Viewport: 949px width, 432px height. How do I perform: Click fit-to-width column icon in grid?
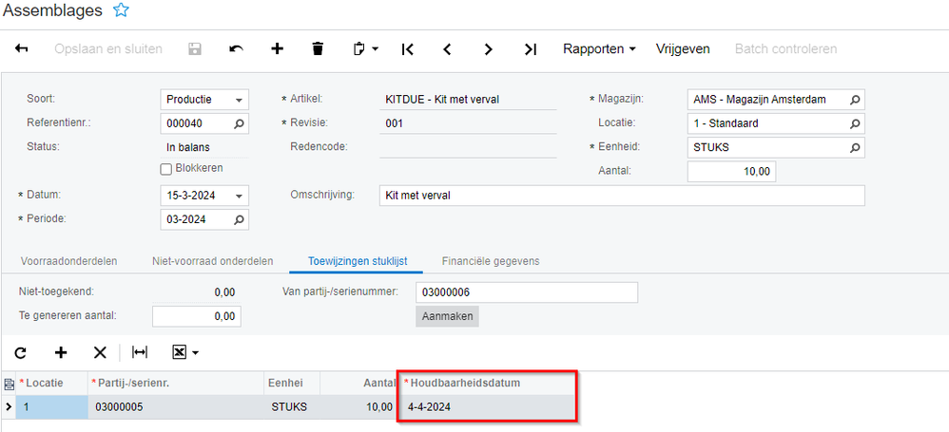pyautogui.click(x=140, y=352)
